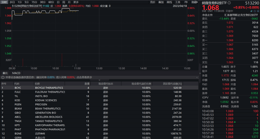This screenshot has width=260, height=139.
Task: Switch to the 量比 indicator tab
Action: [x=5, y=73]
